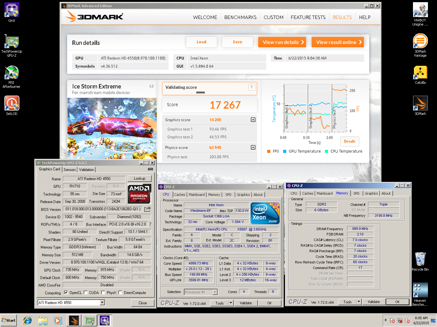Launch Internet Explorer from the taskbar

pos(27,320)
